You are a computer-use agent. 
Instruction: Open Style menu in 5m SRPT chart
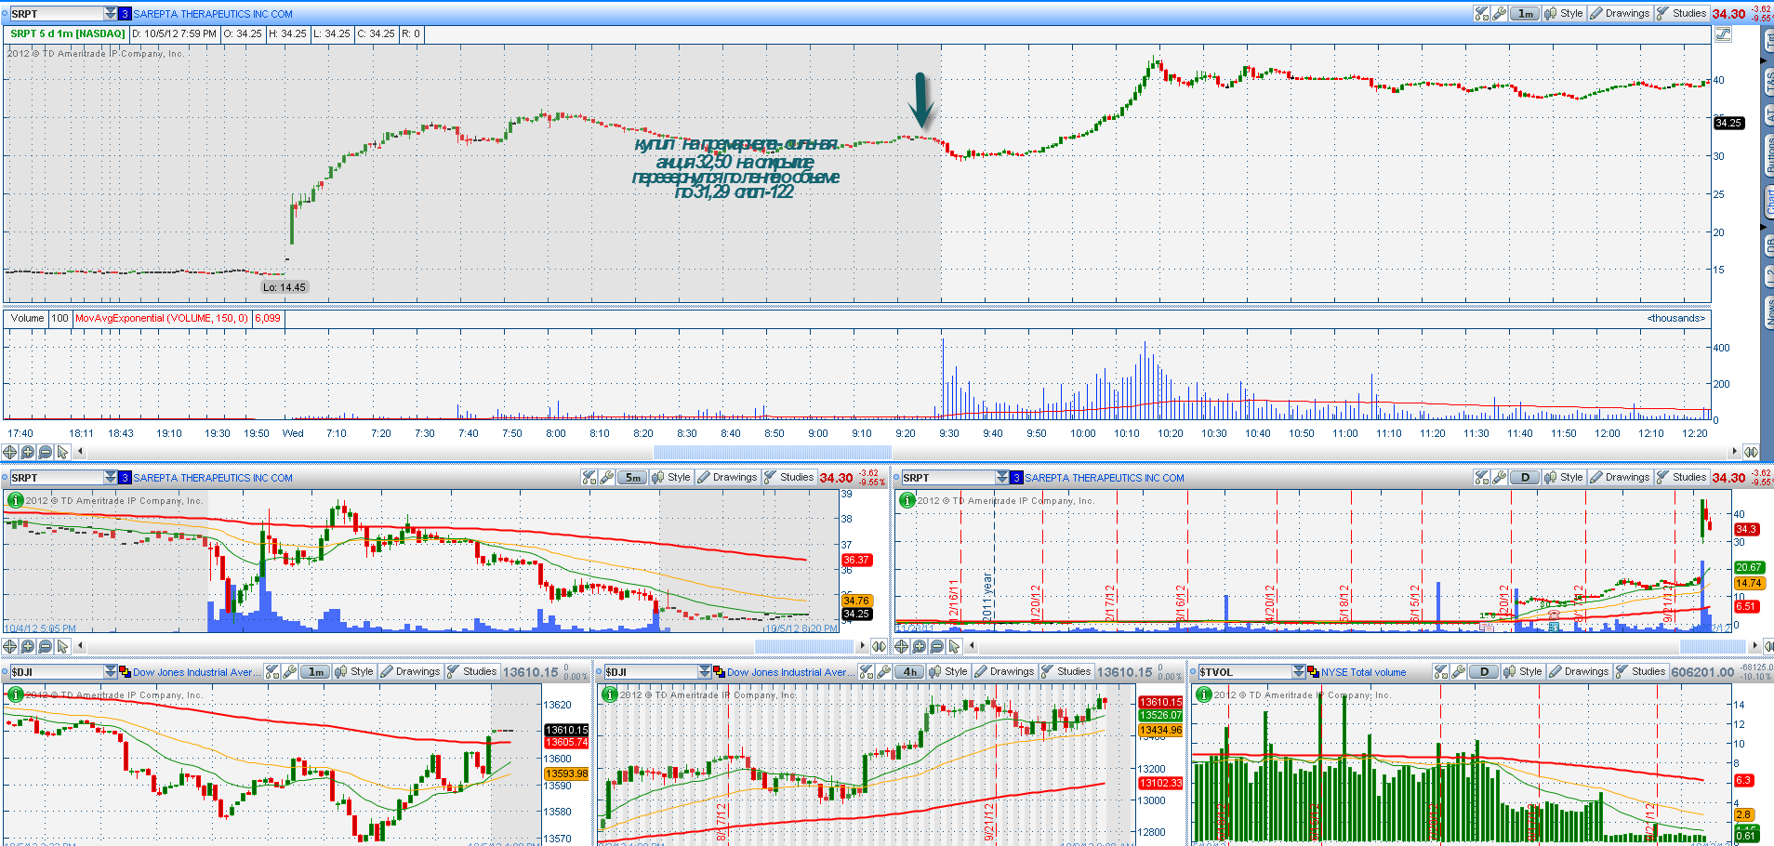click(671, 477)
